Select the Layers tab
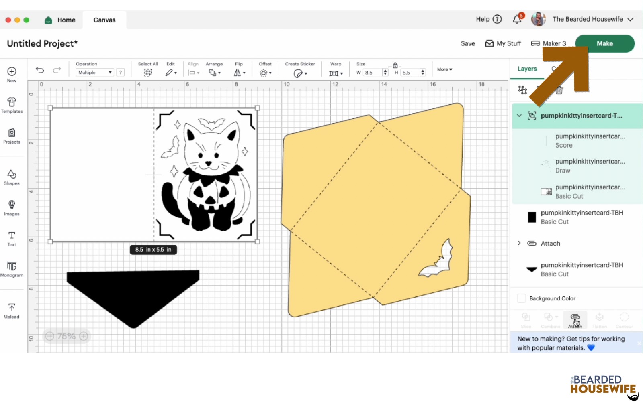The width and height of the screenshot is (643, 408). tap(527, 69)
